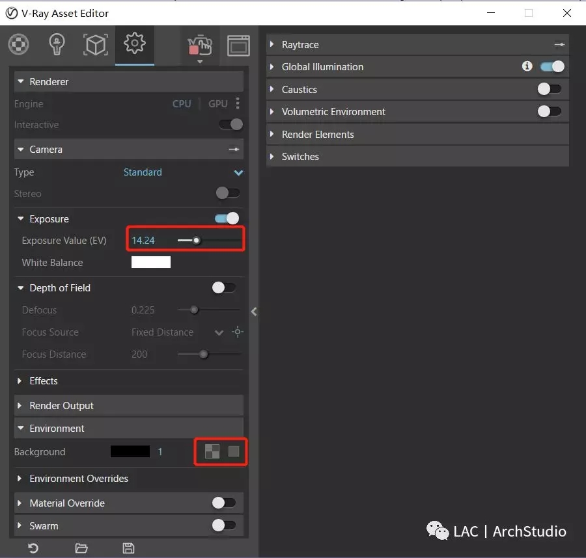586x558 pixels.
Task: Click the Exposure Value slider handle
Action: coord(196,241)
